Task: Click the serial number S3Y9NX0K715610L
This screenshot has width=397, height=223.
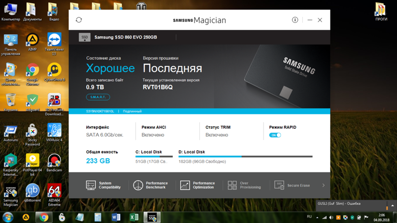Action: click(x=100, y=111)
